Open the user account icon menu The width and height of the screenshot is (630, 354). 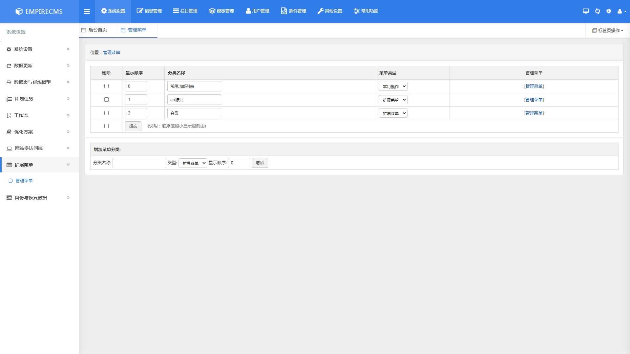coord(621,11)
